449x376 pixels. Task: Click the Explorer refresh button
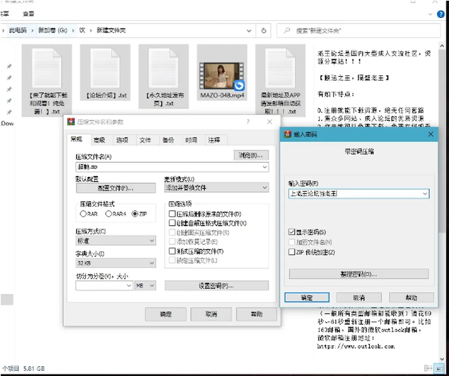(264, 31)
